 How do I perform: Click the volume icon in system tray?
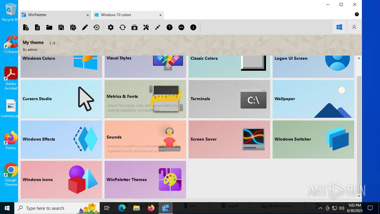(341, 208)
